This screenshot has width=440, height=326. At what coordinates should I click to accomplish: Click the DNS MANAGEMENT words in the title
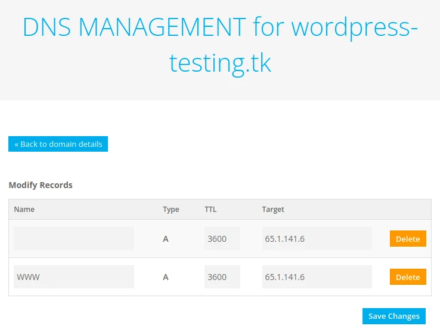pyautogui.click(x=134, y=27)
